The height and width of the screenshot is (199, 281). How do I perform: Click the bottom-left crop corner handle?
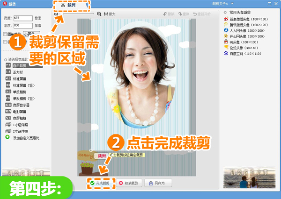[x=91, y=150]
